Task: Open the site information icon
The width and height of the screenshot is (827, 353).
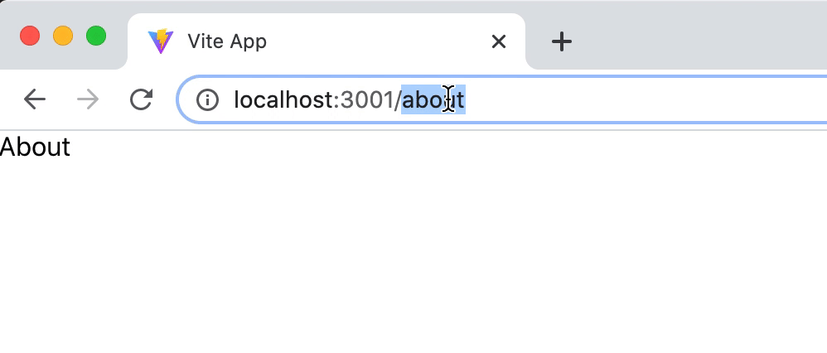Action: click(207, 99)
